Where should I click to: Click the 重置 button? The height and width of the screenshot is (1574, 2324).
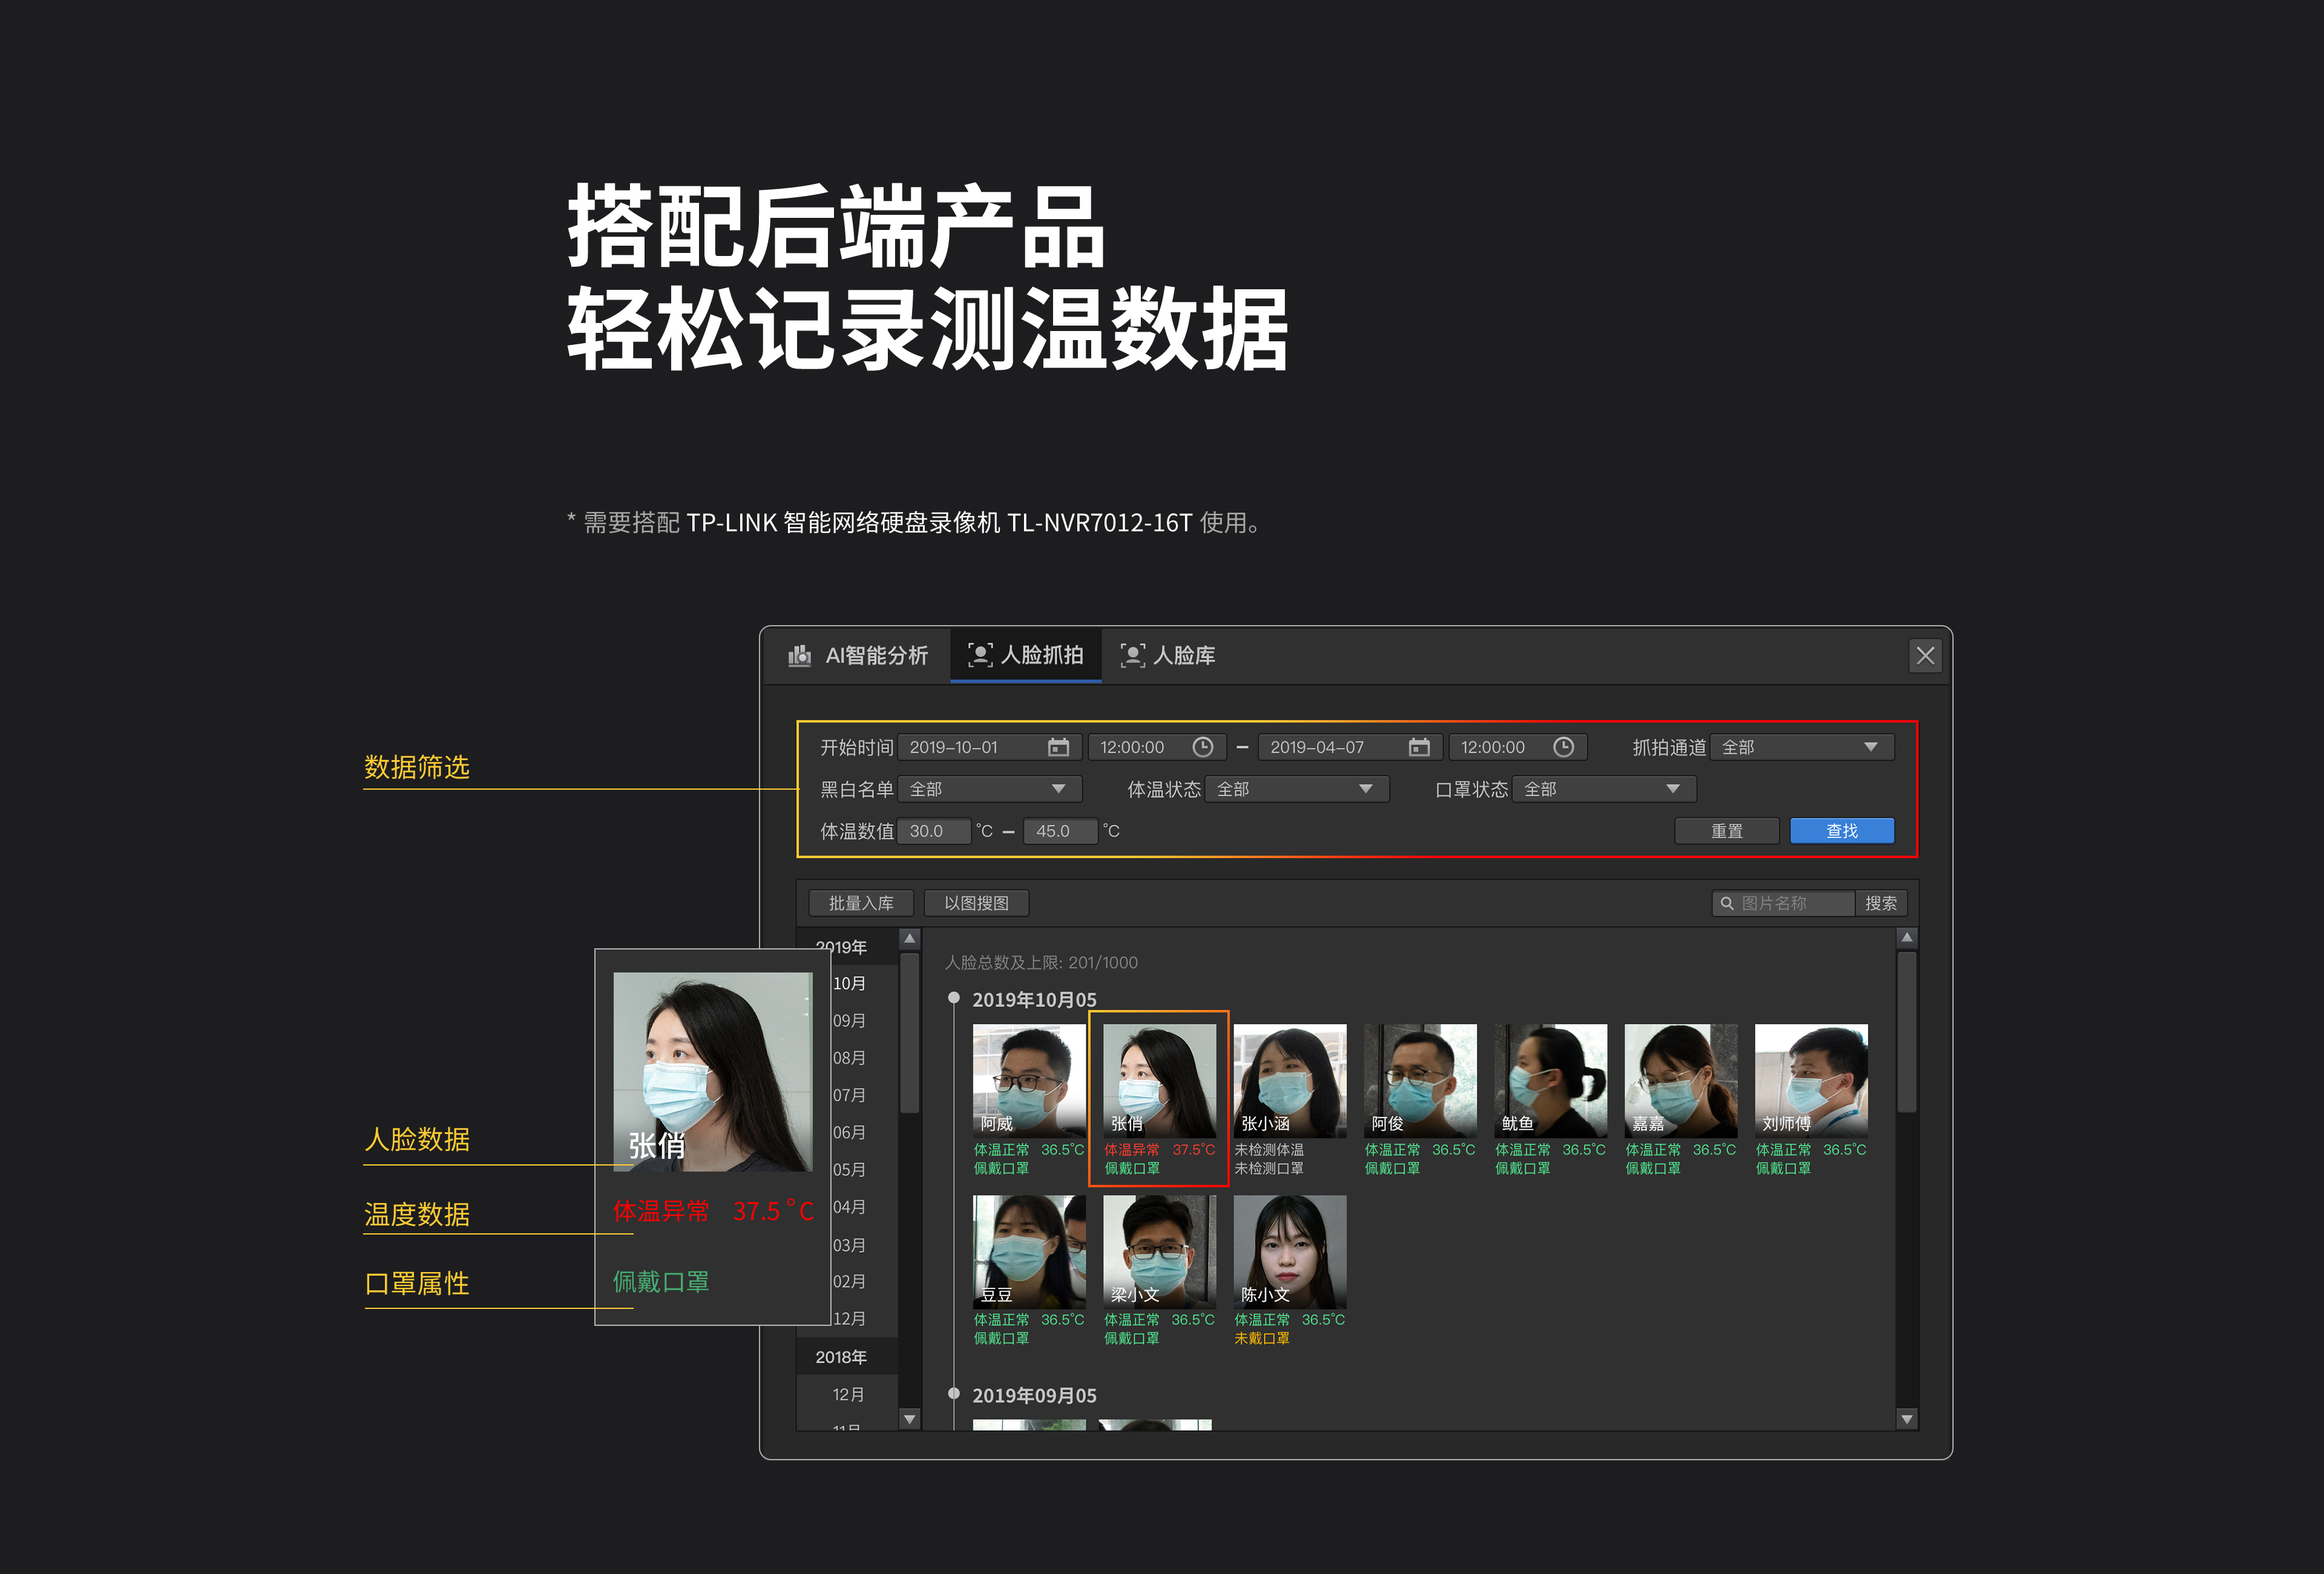[x=1726, y=831]
